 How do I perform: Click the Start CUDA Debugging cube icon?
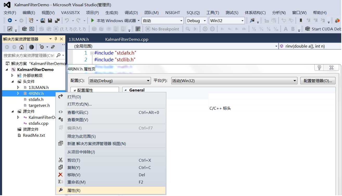coord(308,29)
